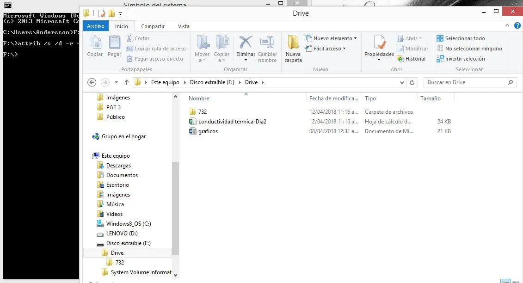Click the Buscar en Drive search field
This screenshot has width=523, height=283.
point(466,82)
